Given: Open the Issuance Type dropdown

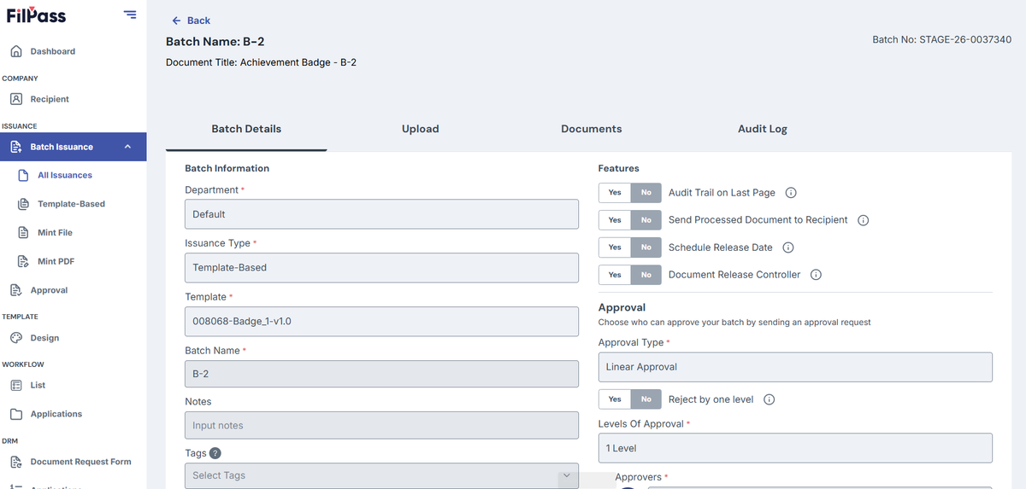Looking at the screenshot, I should coord(381,267).
